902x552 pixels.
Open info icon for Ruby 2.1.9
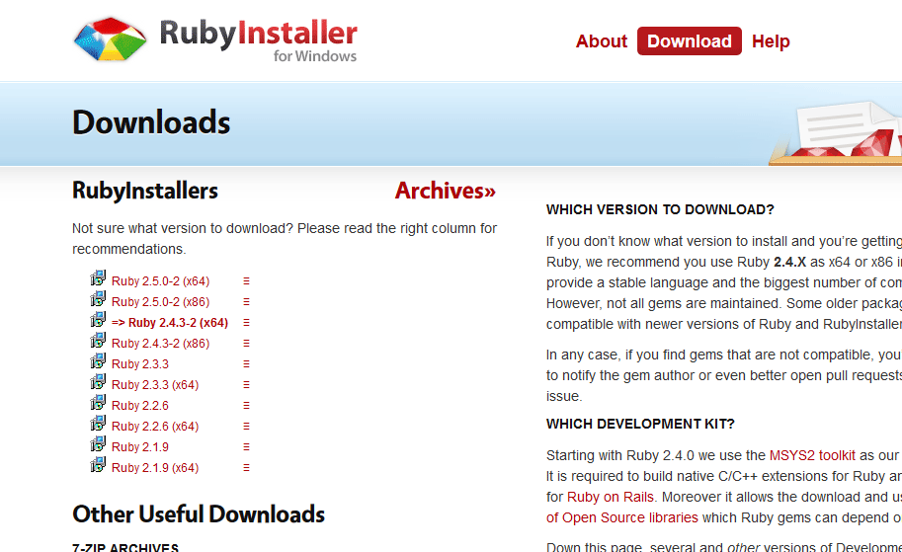(x=246, y=446)
